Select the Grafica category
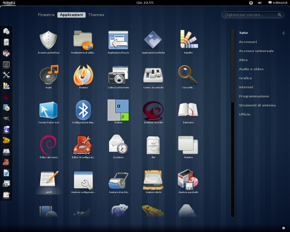 [245, 78]
